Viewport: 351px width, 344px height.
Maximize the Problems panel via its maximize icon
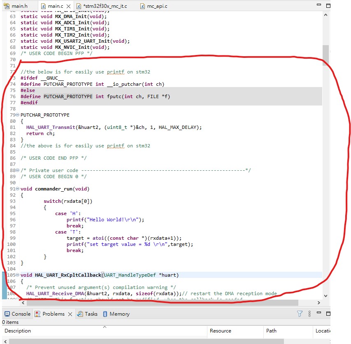[328, 314]
